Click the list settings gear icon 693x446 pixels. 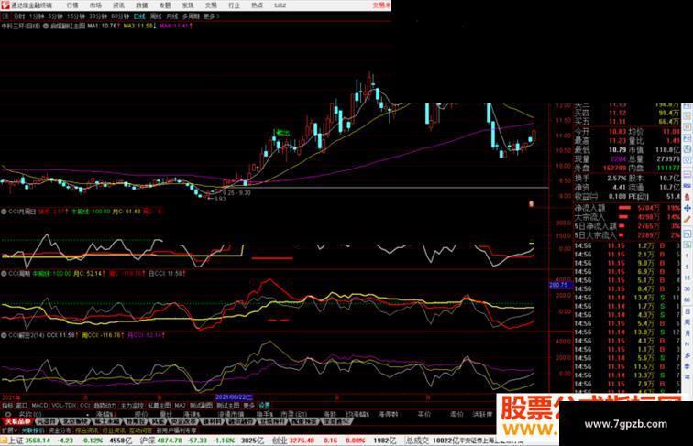pyautogui.click(x=7, y=414)
